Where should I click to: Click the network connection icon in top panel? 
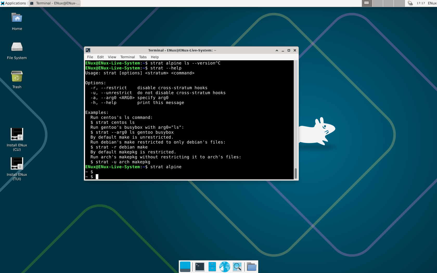(x=410, y=3)
